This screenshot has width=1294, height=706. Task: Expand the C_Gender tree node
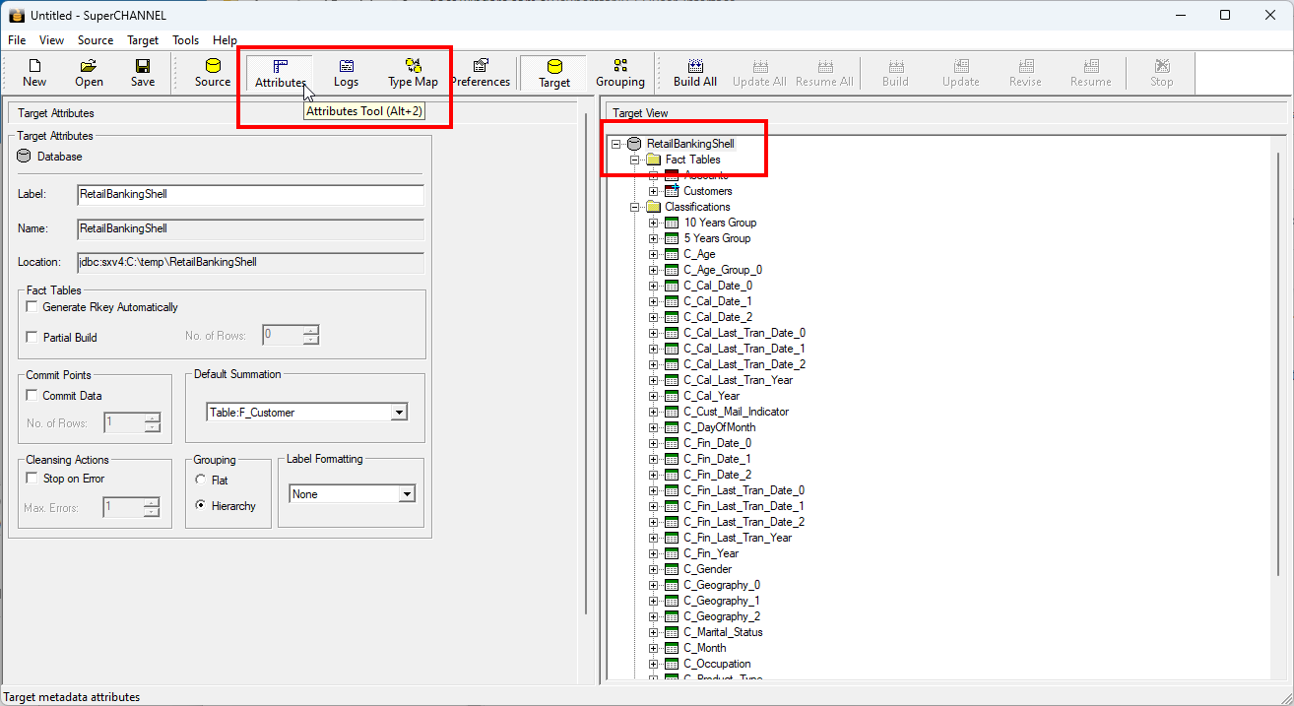click(x=654, y=569)
